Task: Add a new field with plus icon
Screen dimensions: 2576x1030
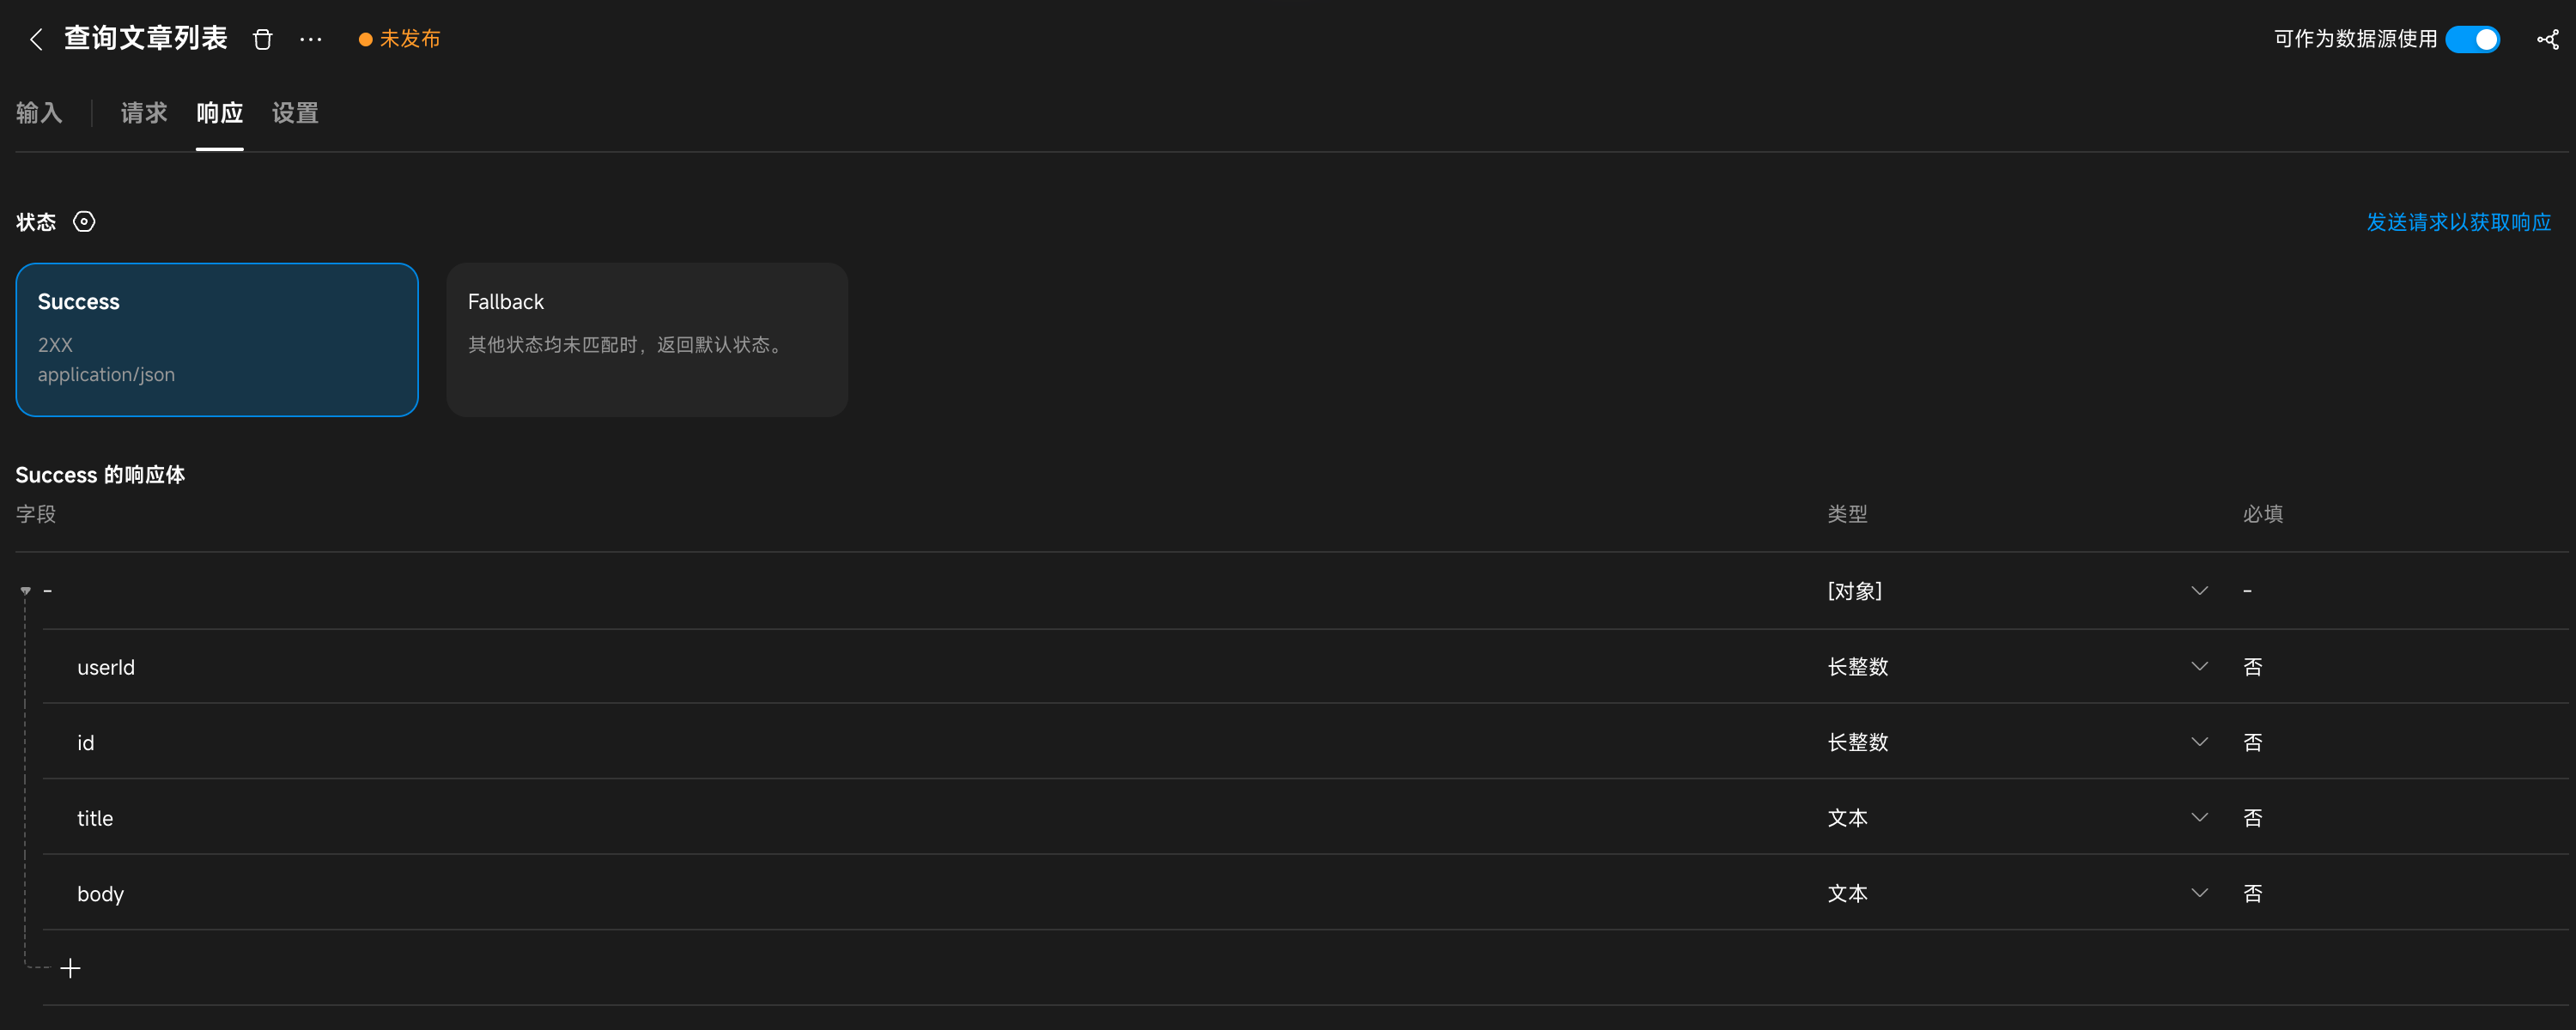Action: pyautogui.click(x=70, y=968)
